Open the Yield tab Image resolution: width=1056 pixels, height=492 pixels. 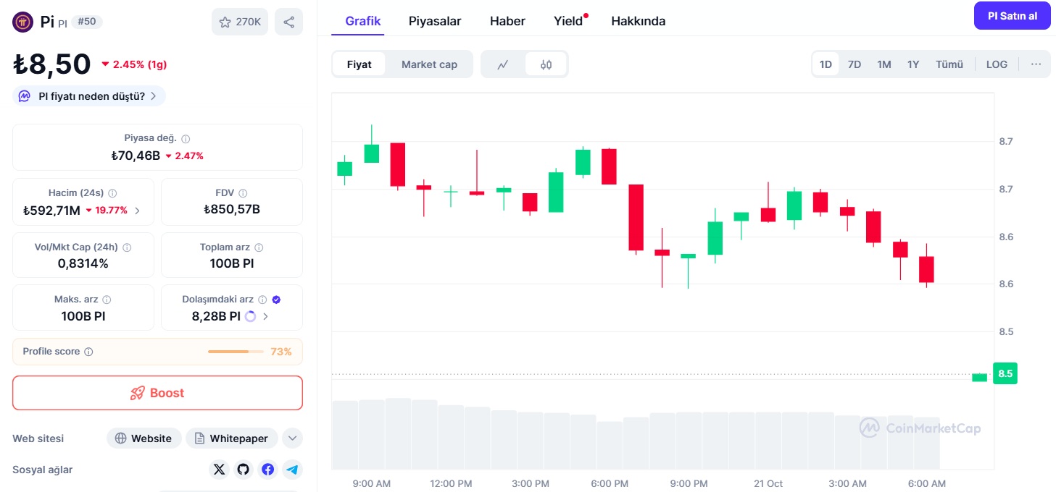(568, 21)
